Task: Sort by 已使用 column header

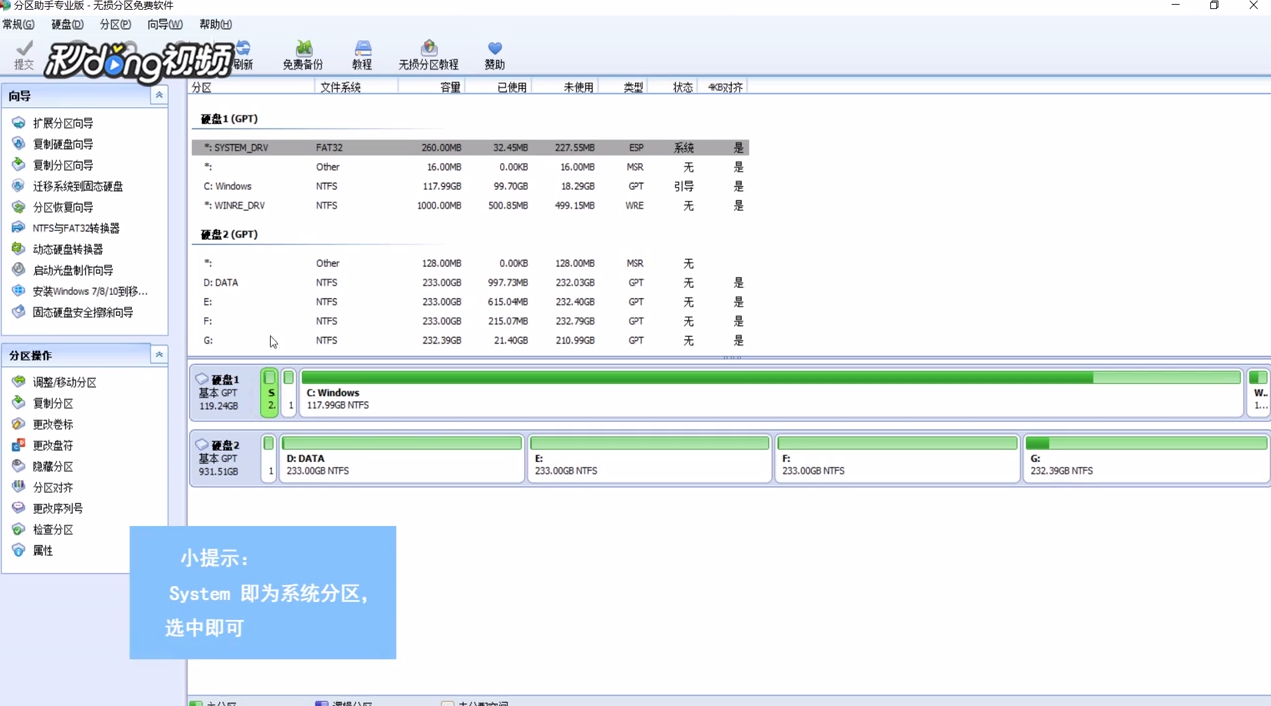Action: 498,87
